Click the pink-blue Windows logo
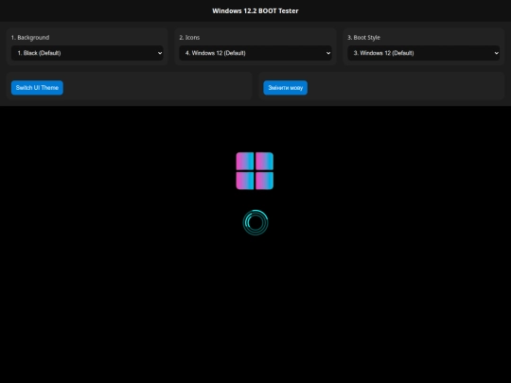This screenshot has width=511, height=383. (255, 170)
